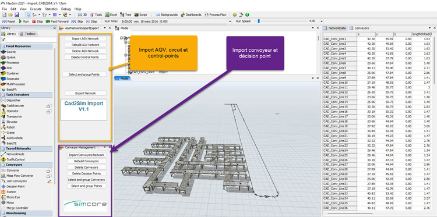This screenshot has width=437, height=217.
Task: Open the Debug menu
Action: [66, 9]
